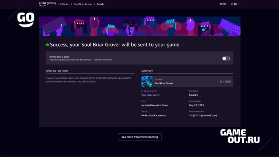Click the 'What do I do next?' heading
This screenshot has height=157, width=279.
point(57,71)
